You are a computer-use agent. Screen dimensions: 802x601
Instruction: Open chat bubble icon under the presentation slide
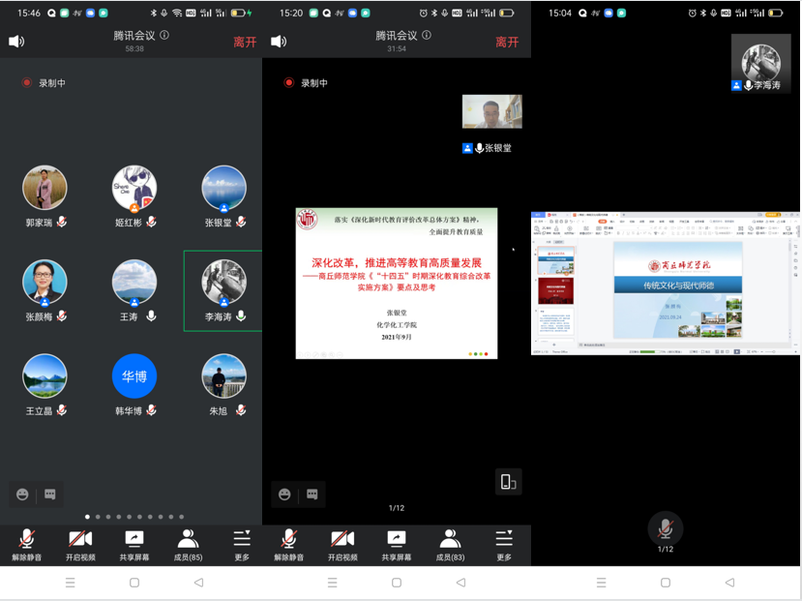312,495
